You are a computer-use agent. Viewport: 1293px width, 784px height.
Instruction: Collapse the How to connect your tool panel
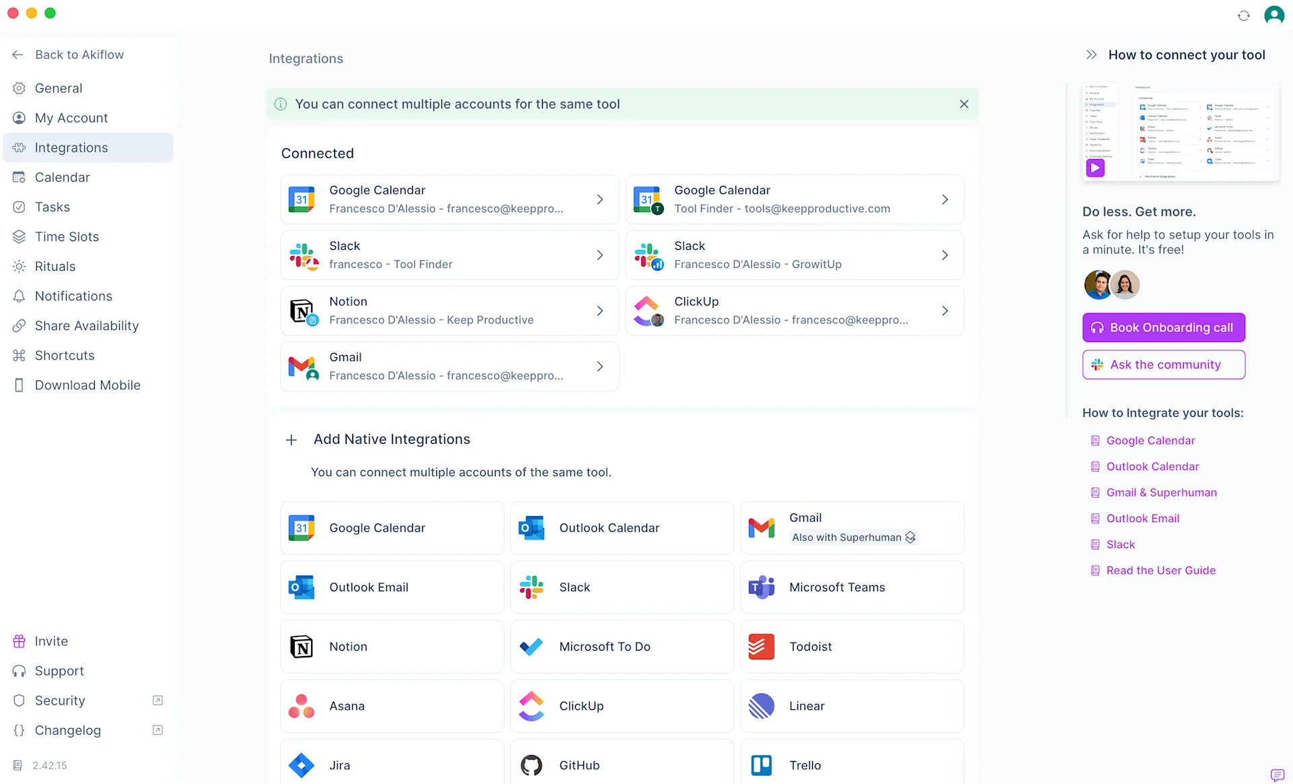point(1091,55)
